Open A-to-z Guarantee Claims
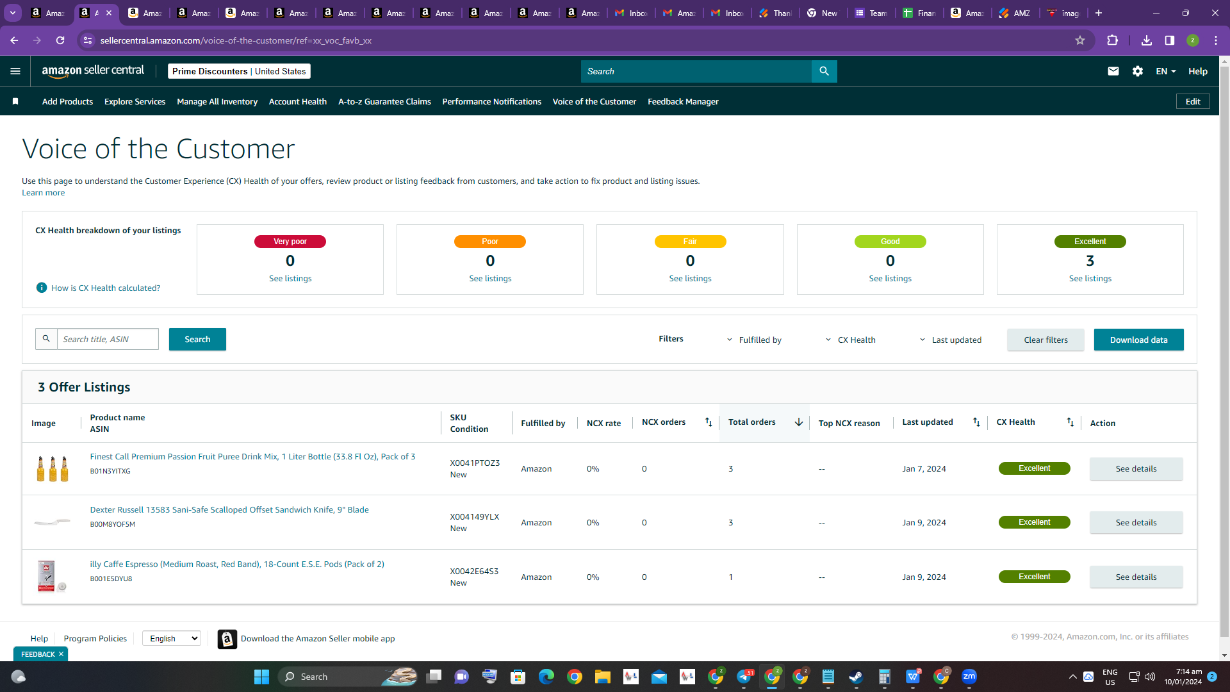 [x=384, y=101]
